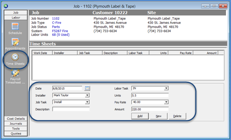
Task: Click the F5287 Fire system value
Action: pyautogui.click(x=60, y=31)
